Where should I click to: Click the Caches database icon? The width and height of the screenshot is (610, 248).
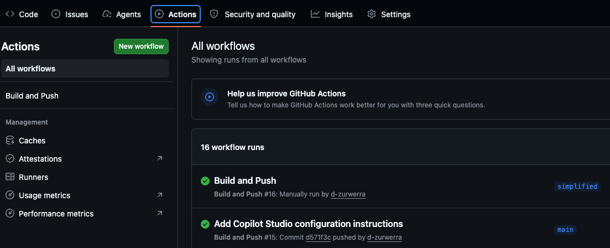pos(10,141)
